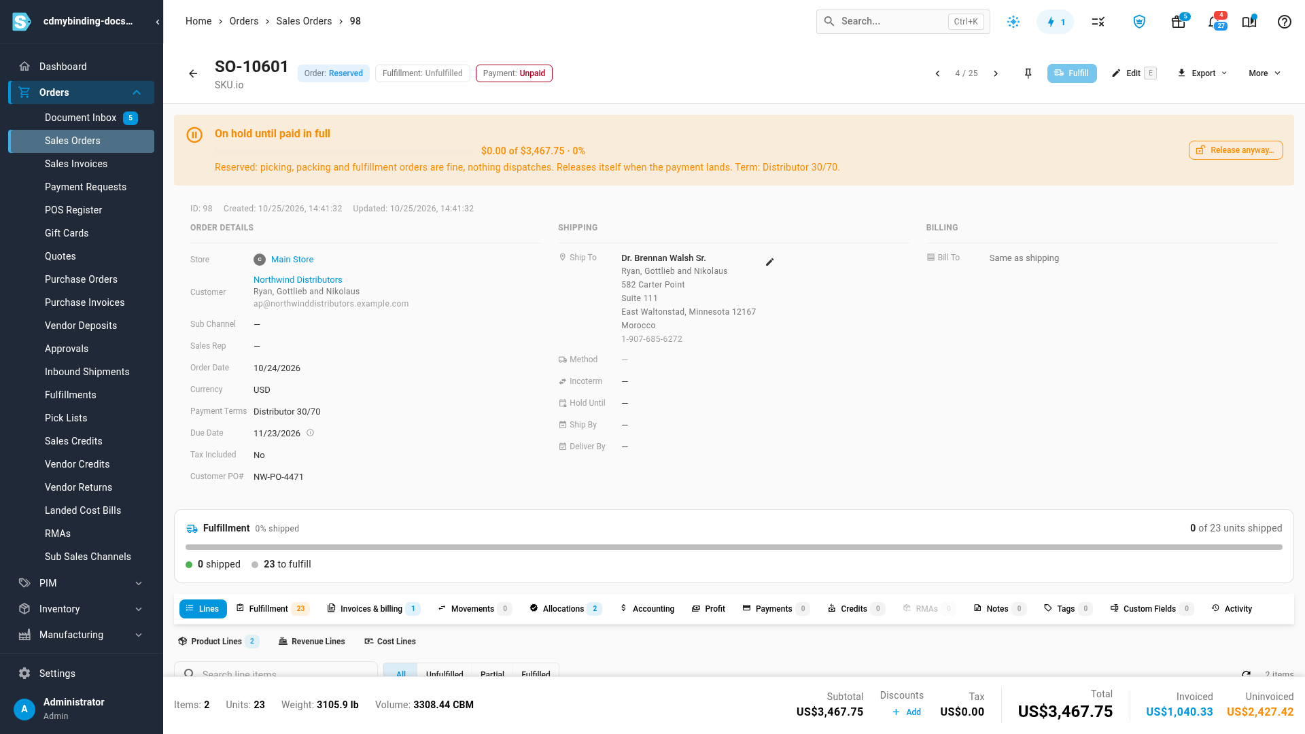Go to next order in pager
This screenshot has width=1305, height=734.
coord(996,73)
